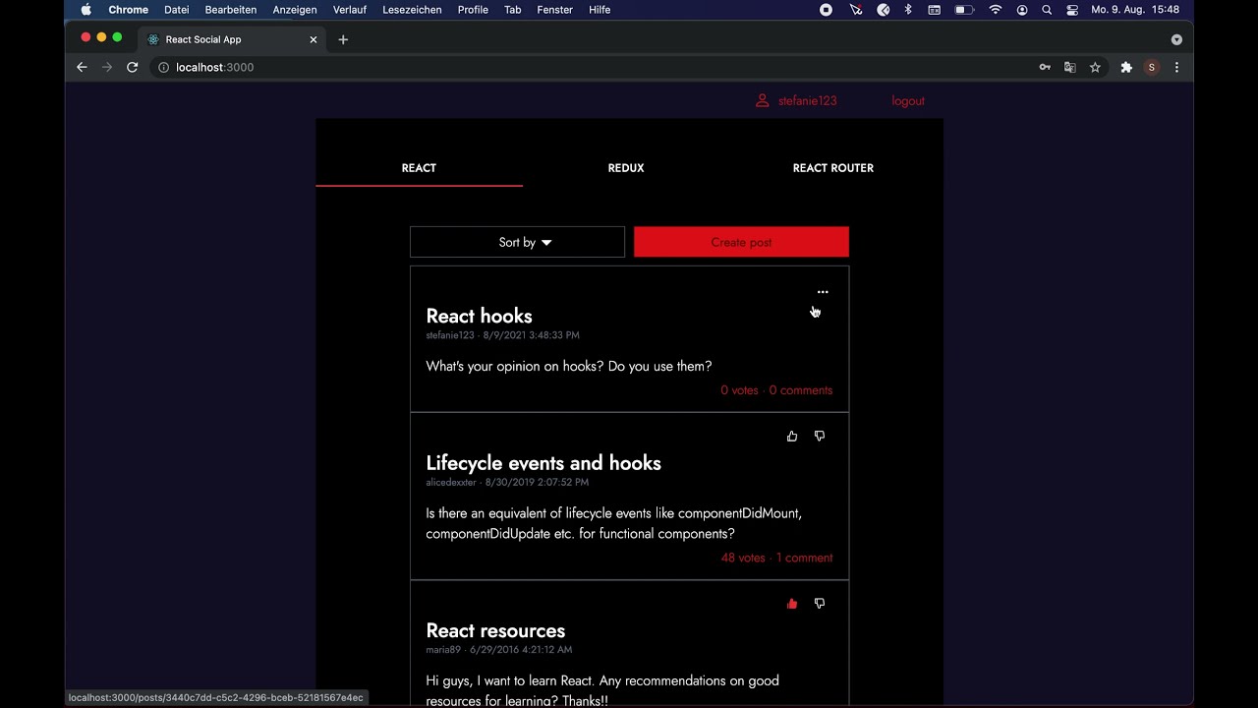This screenshot has width=1258, height=708.
Task: Open the user account menu bar icon
Action: point(1022,10)
